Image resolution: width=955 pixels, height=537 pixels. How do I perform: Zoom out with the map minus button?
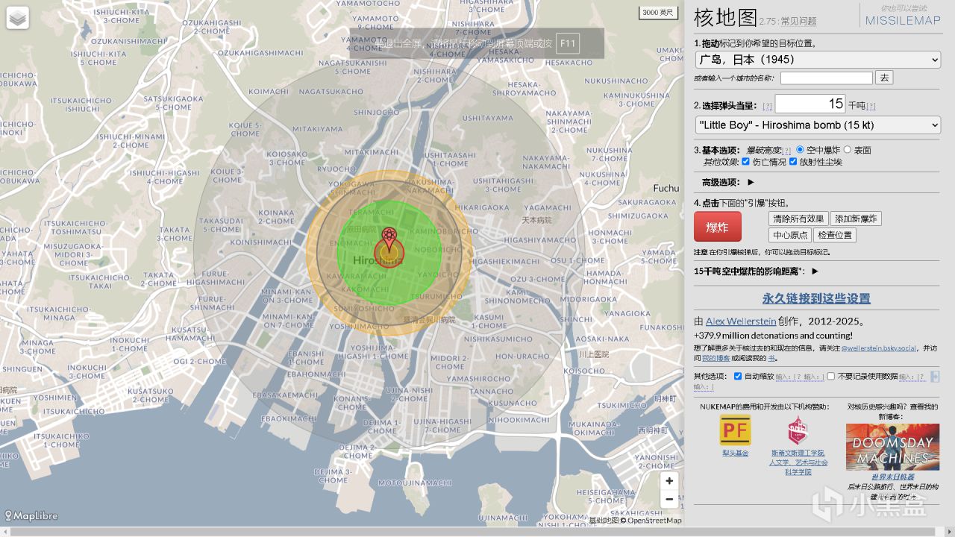coord(669,499)
